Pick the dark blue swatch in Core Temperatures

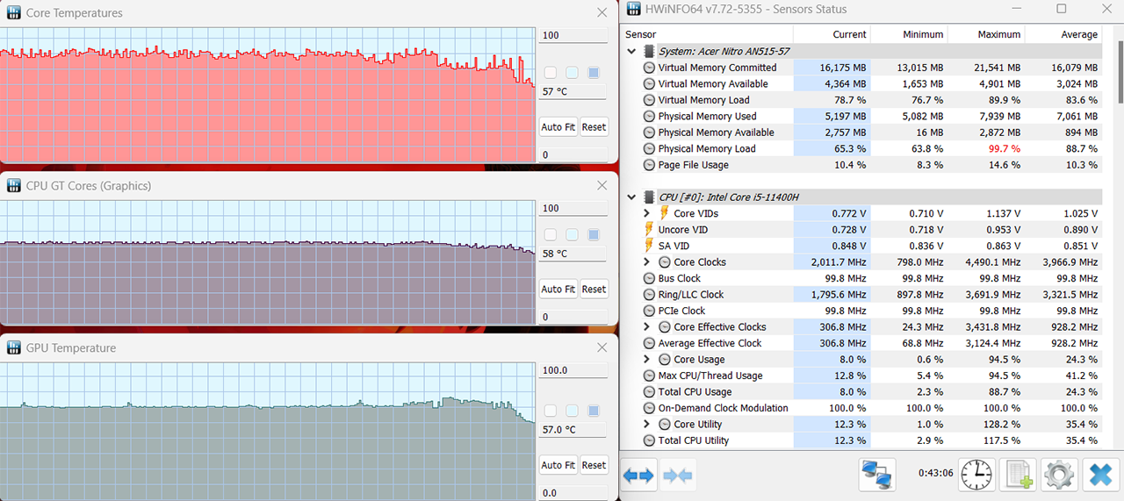[594, 73]
